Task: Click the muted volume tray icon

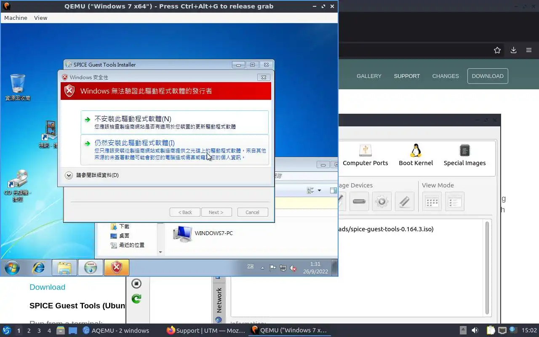Action: 293,268
